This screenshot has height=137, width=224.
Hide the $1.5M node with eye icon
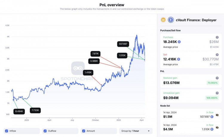pos(217,115)
